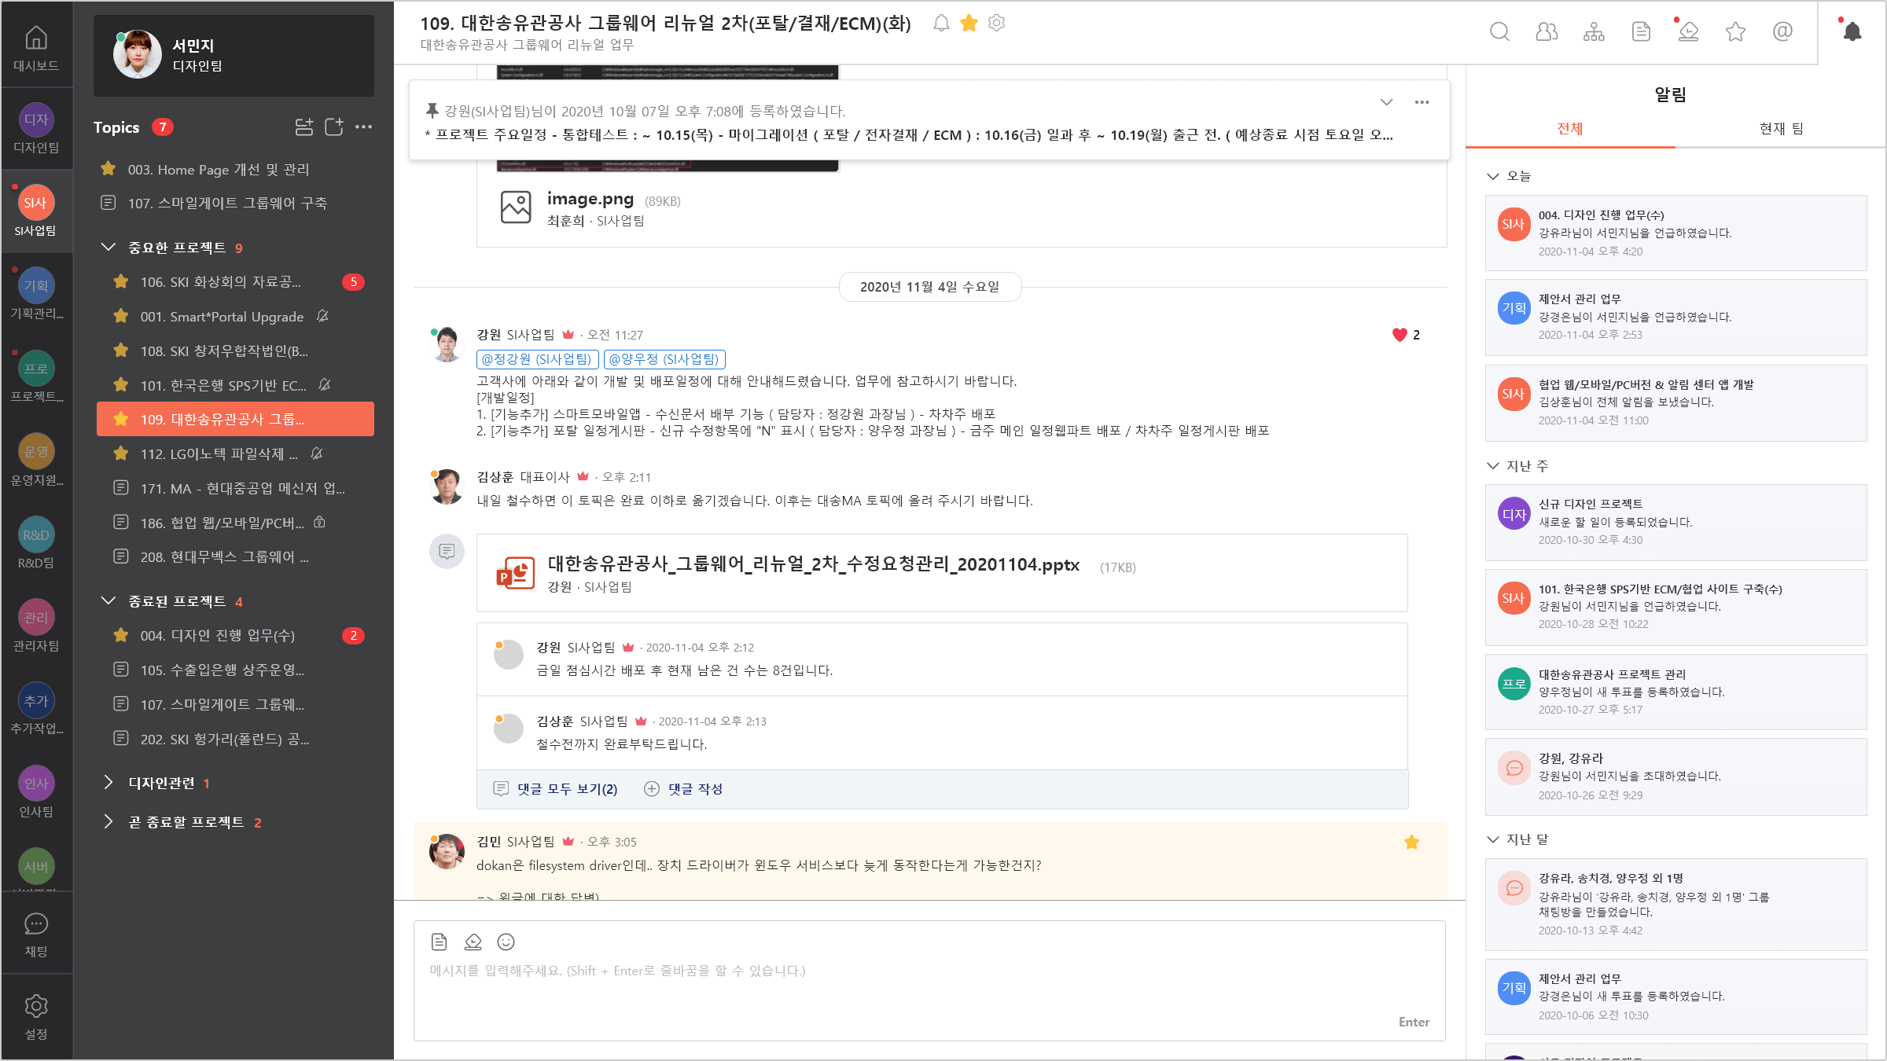Viewport: 1887px width, 1061px height.
Task: Click the settings gear icon in channel header
Action: pyautogui.click(x=999, y=22)
